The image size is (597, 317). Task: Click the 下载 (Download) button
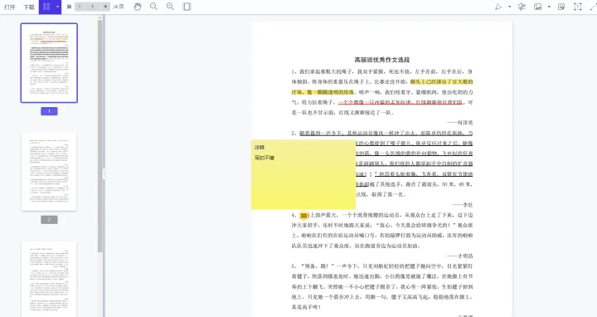(x=29, y=7)
